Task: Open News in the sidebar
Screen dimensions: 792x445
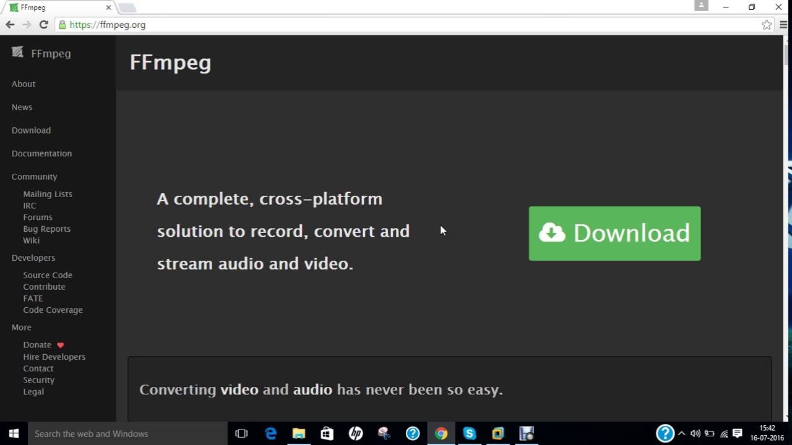Action: click(22, 107)
